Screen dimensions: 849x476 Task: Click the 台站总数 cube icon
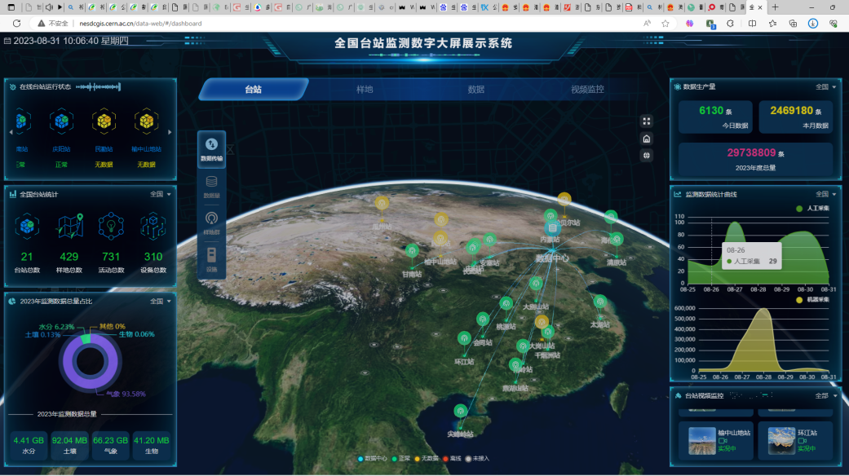(x=27, y=226)
